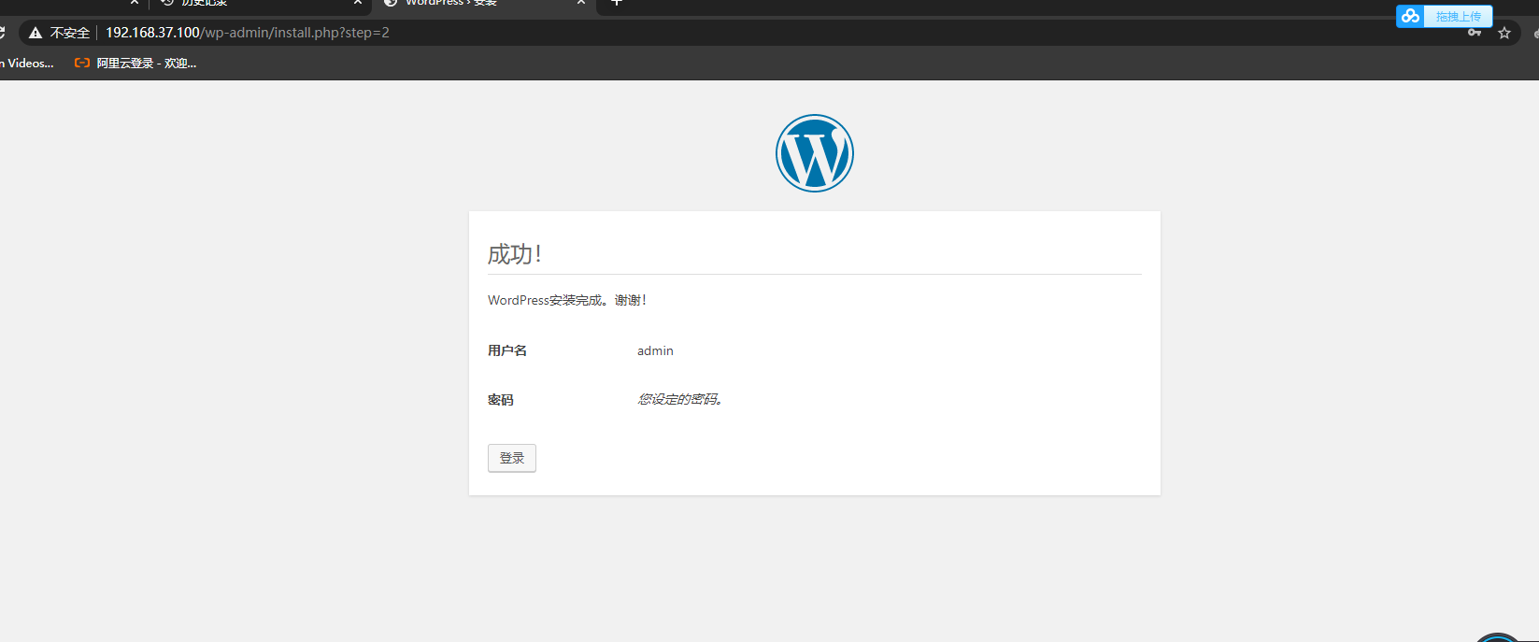Click the not-secure warning triangle icon
The image size is (1539, 642).
pos(36,33)
